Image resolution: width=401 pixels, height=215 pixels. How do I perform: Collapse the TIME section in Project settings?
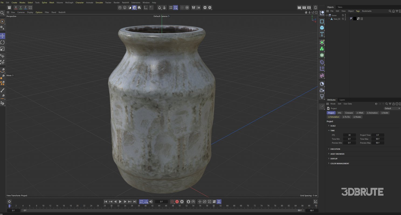tap(329, 130)
